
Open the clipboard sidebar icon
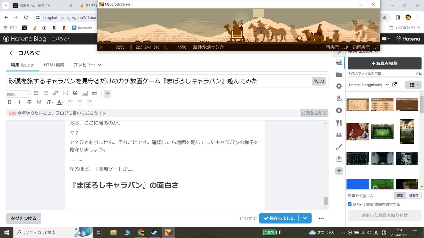click(339, 159)
